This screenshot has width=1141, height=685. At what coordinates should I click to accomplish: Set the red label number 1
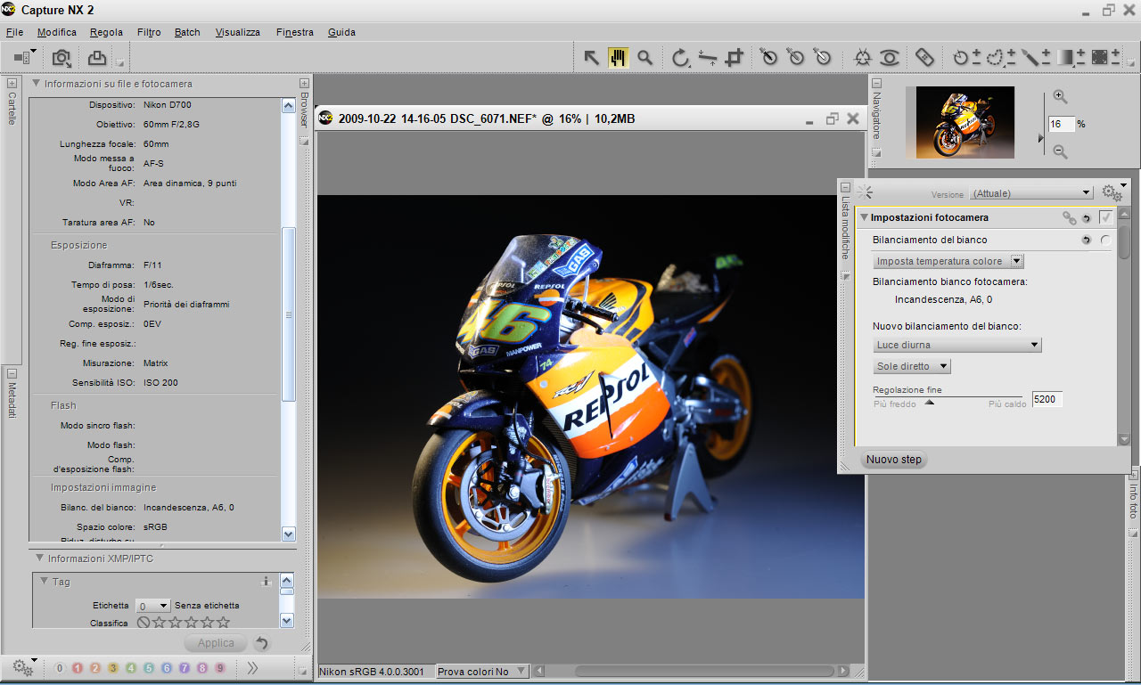click(x=78, y=668)
